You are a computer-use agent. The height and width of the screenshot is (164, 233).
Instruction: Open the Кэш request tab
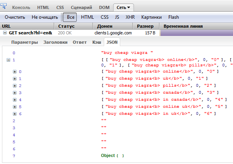click(97, 42)
